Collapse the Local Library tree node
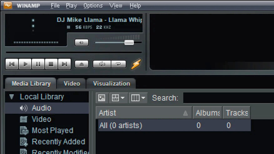The height and width of the screenshot is (154, 274). 12,97
